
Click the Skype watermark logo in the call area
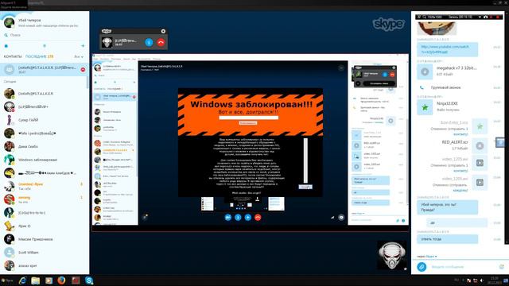(389, 24)
